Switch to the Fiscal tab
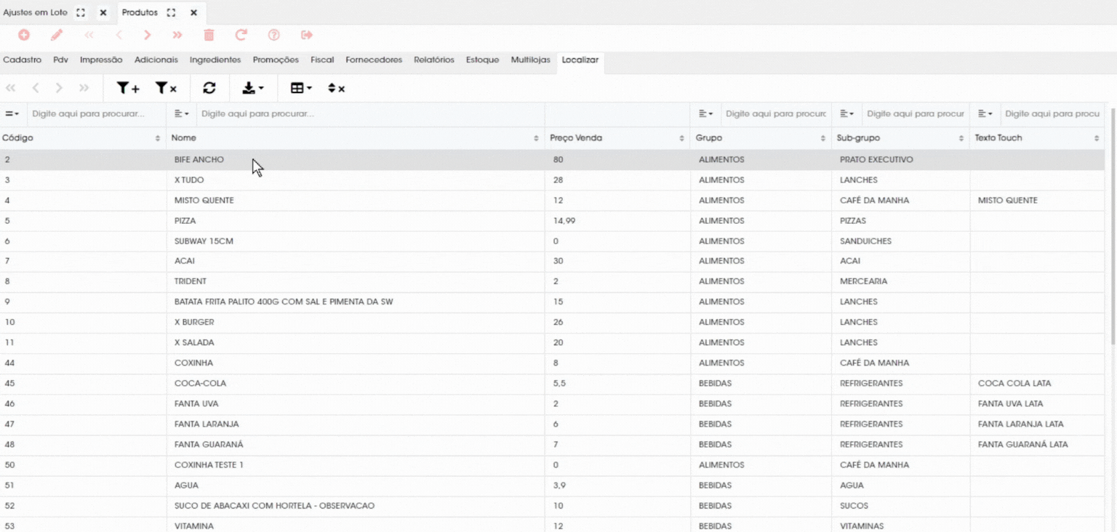1117x532 pixels. 322,60
